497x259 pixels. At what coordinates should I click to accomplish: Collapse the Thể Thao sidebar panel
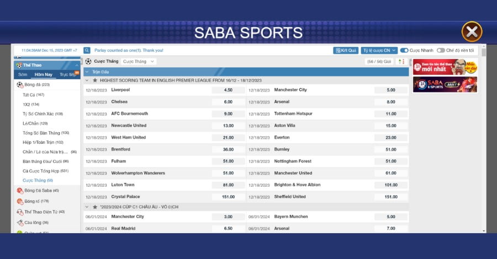[76, 65]
